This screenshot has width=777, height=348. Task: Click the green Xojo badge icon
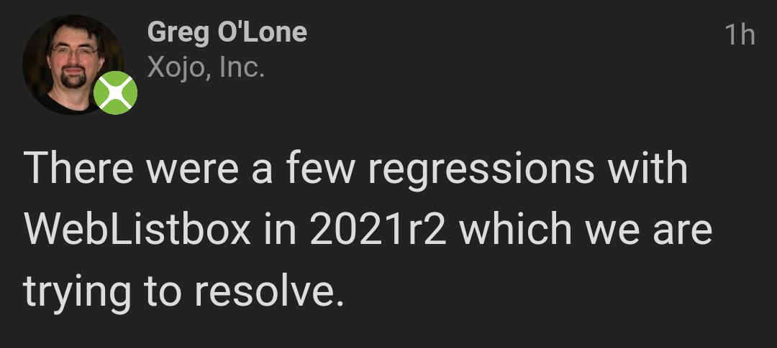[115, 93]
